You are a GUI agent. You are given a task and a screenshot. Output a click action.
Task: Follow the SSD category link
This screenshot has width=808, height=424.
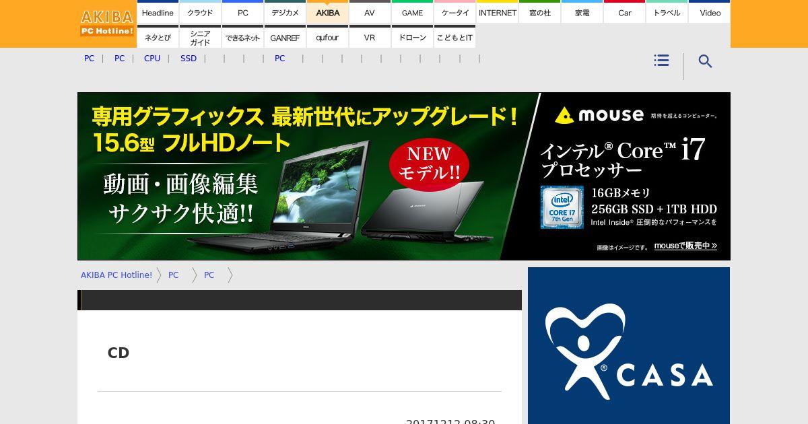tap(189, 59)
